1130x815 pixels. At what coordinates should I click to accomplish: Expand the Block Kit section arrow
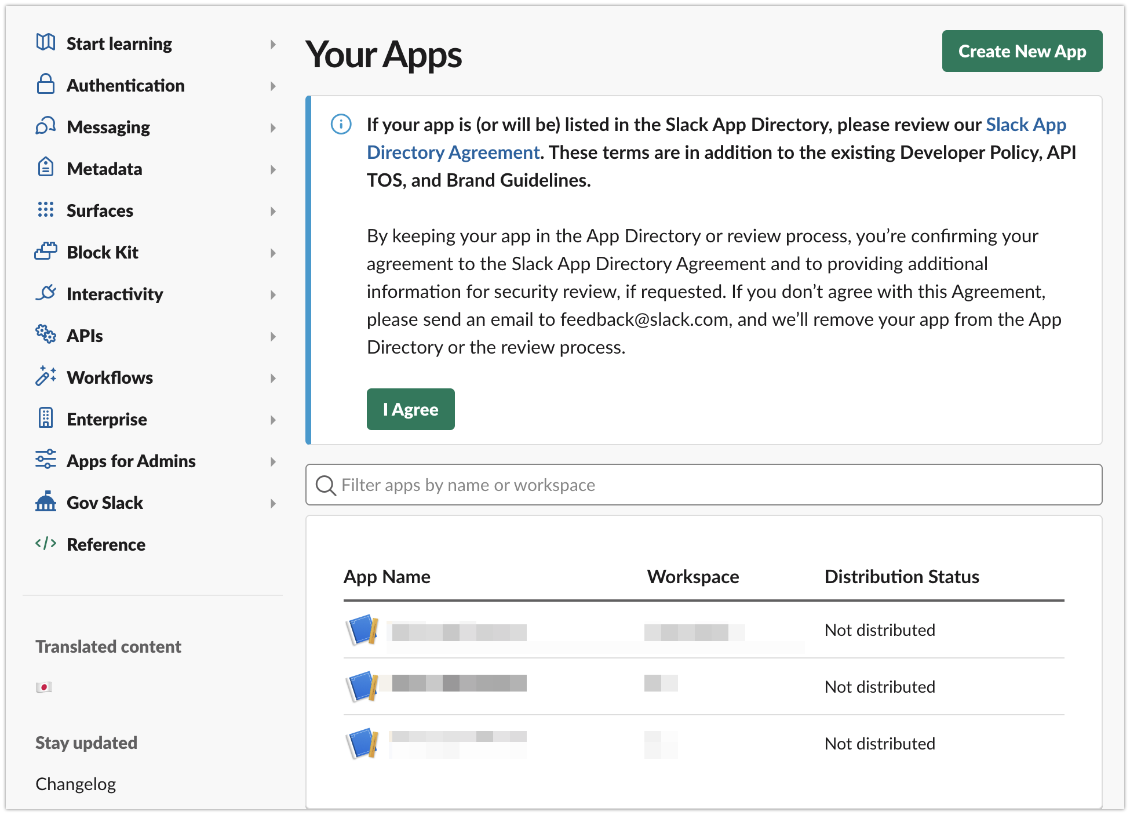(x=273, y=253)
